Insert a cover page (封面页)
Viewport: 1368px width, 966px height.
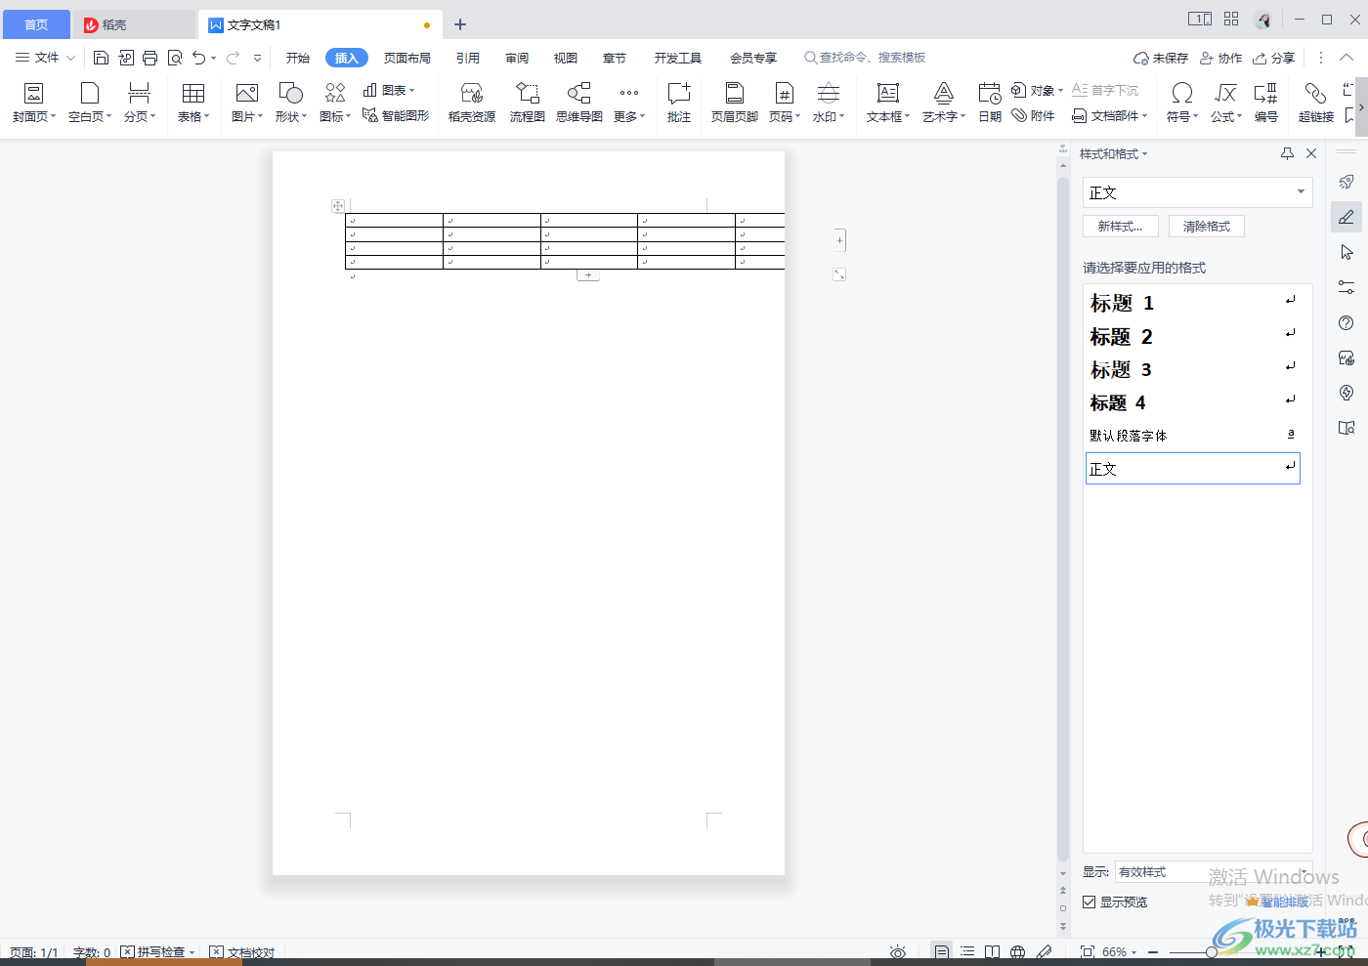(x=33, y=102)
